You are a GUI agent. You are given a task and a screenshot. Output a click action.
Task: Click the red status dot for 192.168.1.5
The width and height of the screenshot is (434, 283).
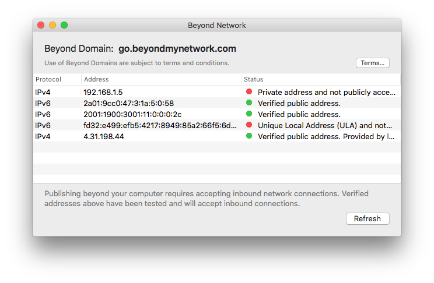[249, 91]
